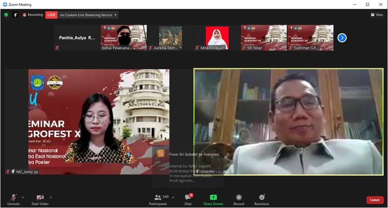388x208 pixels.
Task: Open the View layout menu
Action: (377, 15)
